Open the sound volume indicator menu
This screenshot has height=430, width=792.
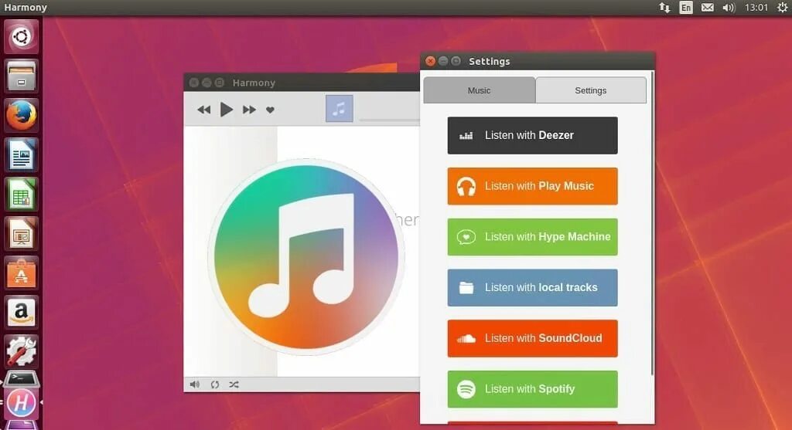729,8
